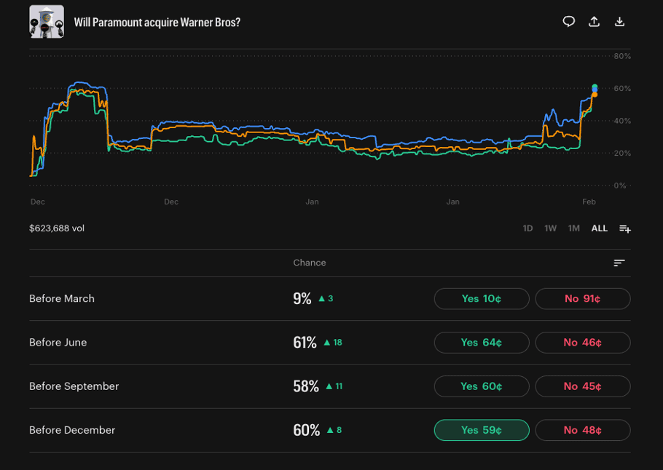Switch to the 1M time range
This screenshot has width=663, height=470.
point(574,228)
